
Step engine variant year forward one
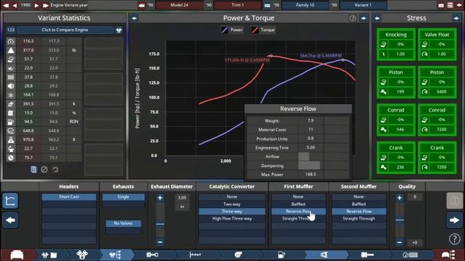click(36, 5)
